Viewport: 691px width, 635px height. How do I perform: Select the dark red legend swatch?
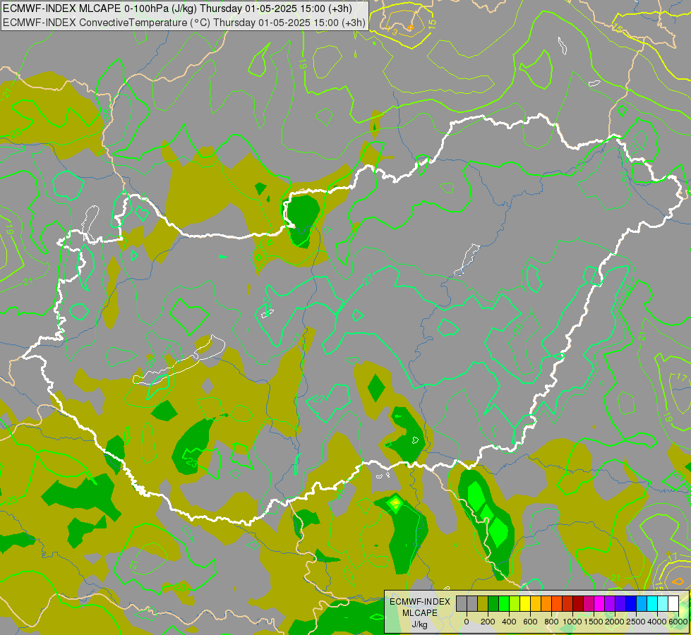[578, 603]
